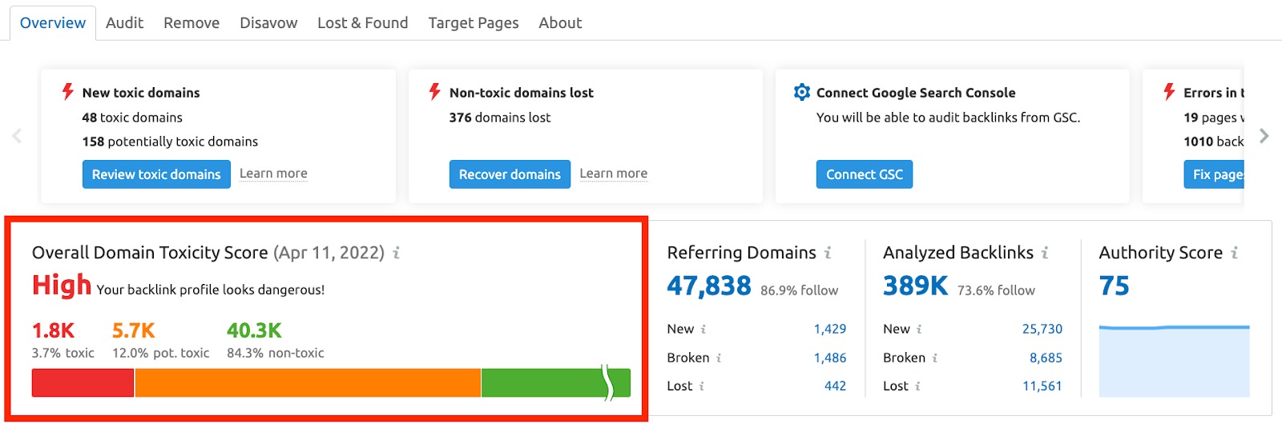Open the 47,838 referring domains count
The height and width of the screenshot is (424, 1282).
[x=708, y=286]
